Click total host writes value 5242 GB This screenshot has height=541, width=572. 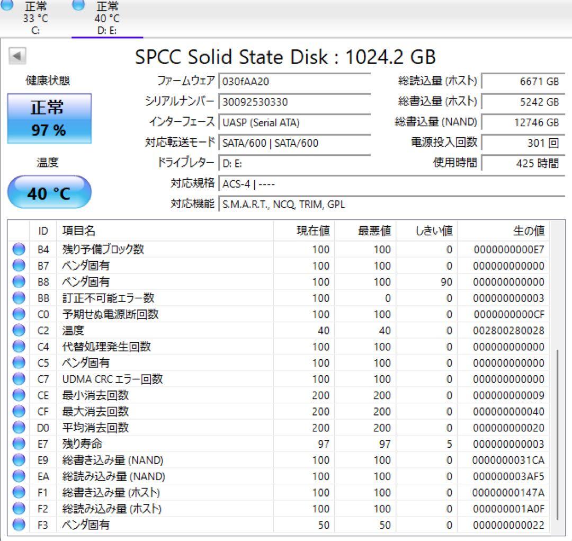pos(523,102)
